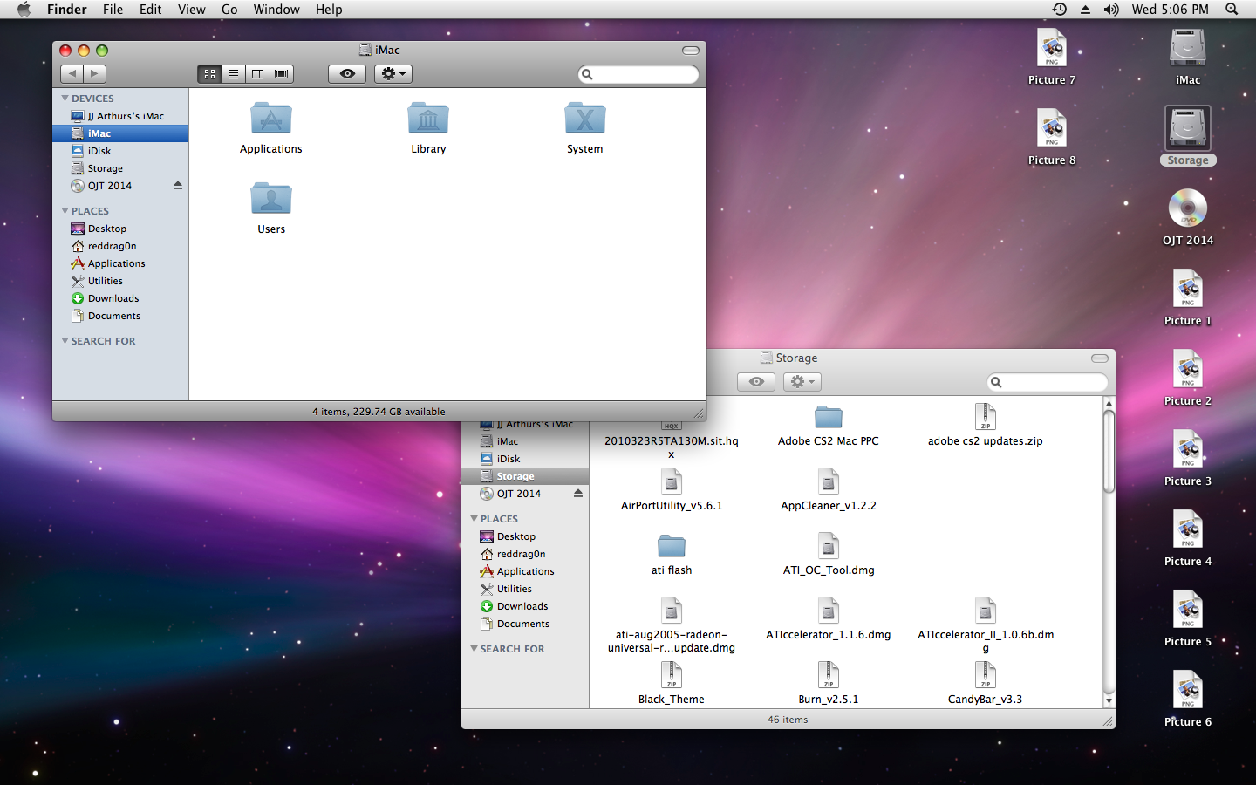Select Downloads in iMac window sidebar
The height and width of the screenshot is (785, 1256).
tap(120, 298)
